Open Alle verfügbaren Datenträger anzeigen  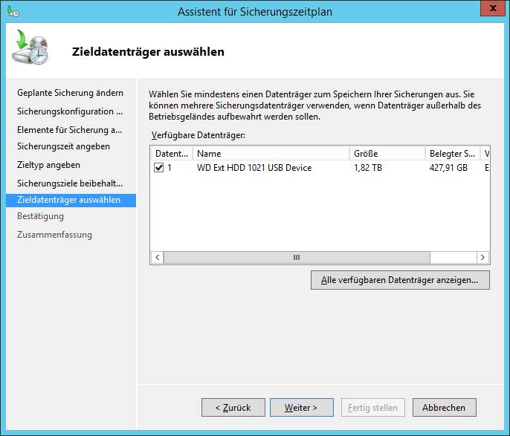[400, 280]
